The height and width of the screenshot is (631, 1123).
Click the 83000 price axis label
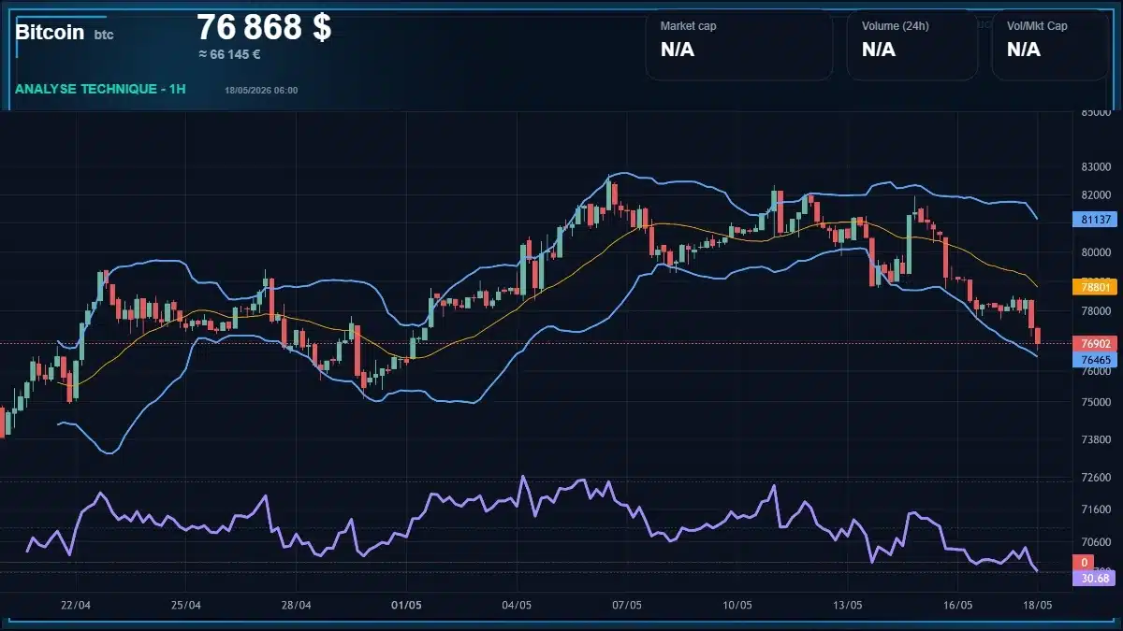pyautogui.click(x=1095, y=167)
